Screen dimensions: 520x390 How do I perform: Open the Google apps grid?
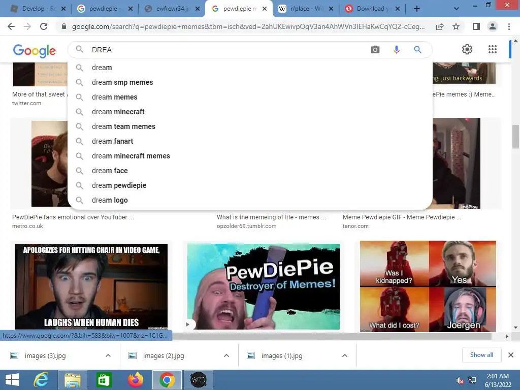[493, 49]
